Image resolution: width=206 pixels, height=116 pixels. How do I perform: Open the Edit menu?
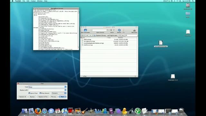[28, 1]
